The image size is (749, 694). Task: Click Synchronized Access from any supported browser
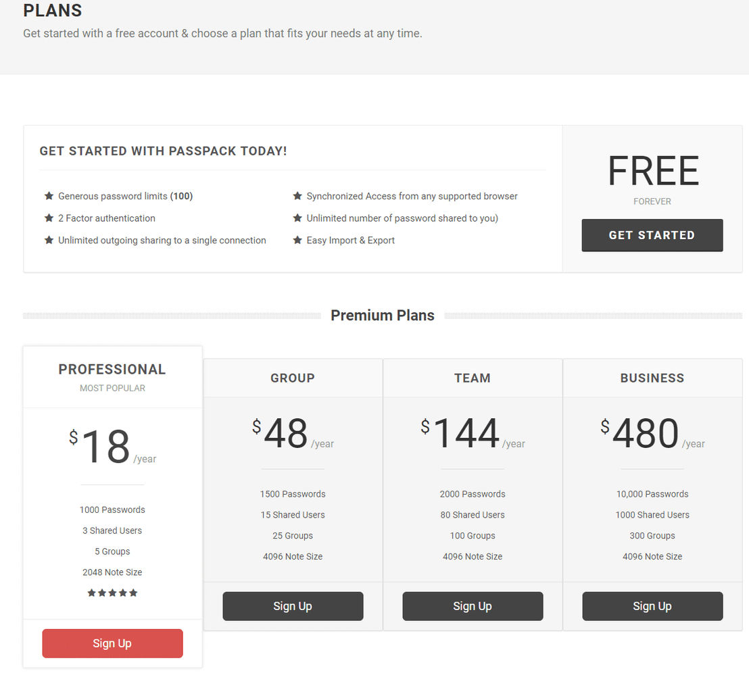pos(412,197)
